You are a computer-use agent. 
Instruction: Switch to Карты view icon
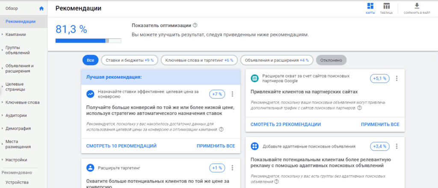370,6
